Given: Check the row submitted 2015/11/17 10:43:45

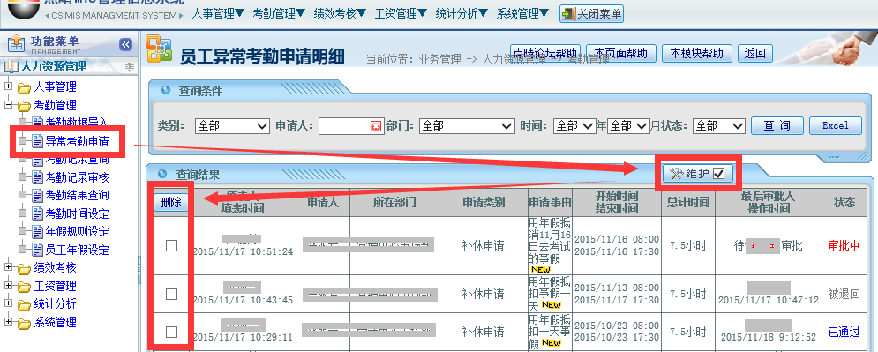Looking at the screenshot, I should [172, 294].
